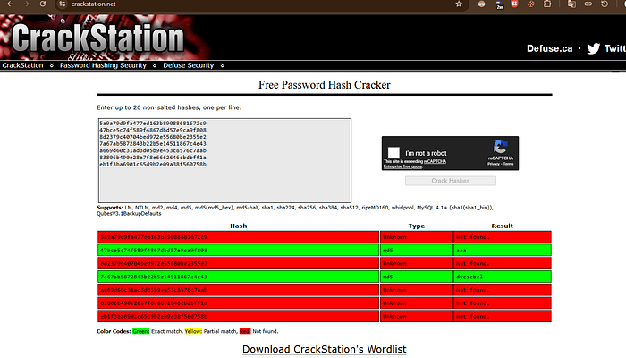Open the reCAPTCHA Enterprise free quota link

point(415,164)
